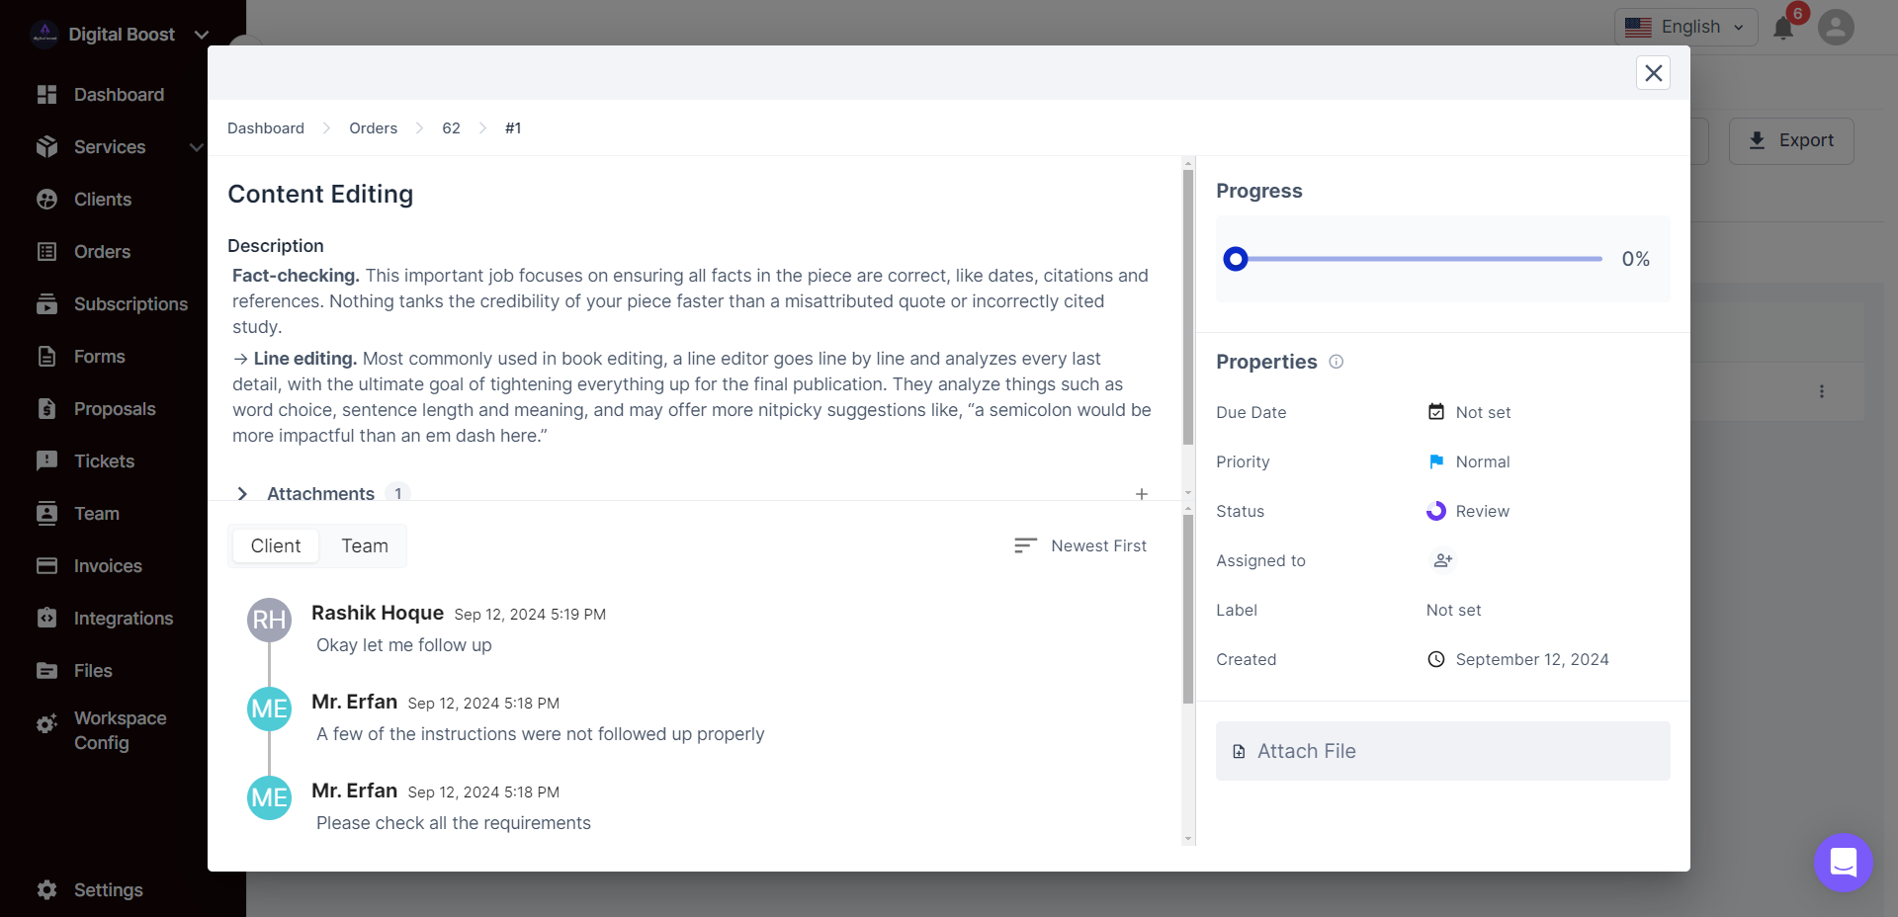This screenshot has height=917, width=1898.
Task: Open the Tickets section icon
Action: (x=46, y=460)
